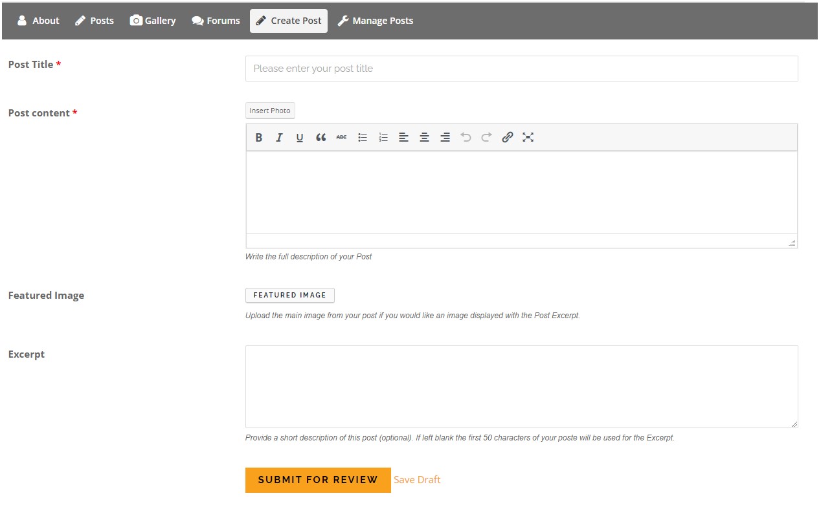Open the Manage Posts tab
The image size is (821, 509).
point(376,21)
